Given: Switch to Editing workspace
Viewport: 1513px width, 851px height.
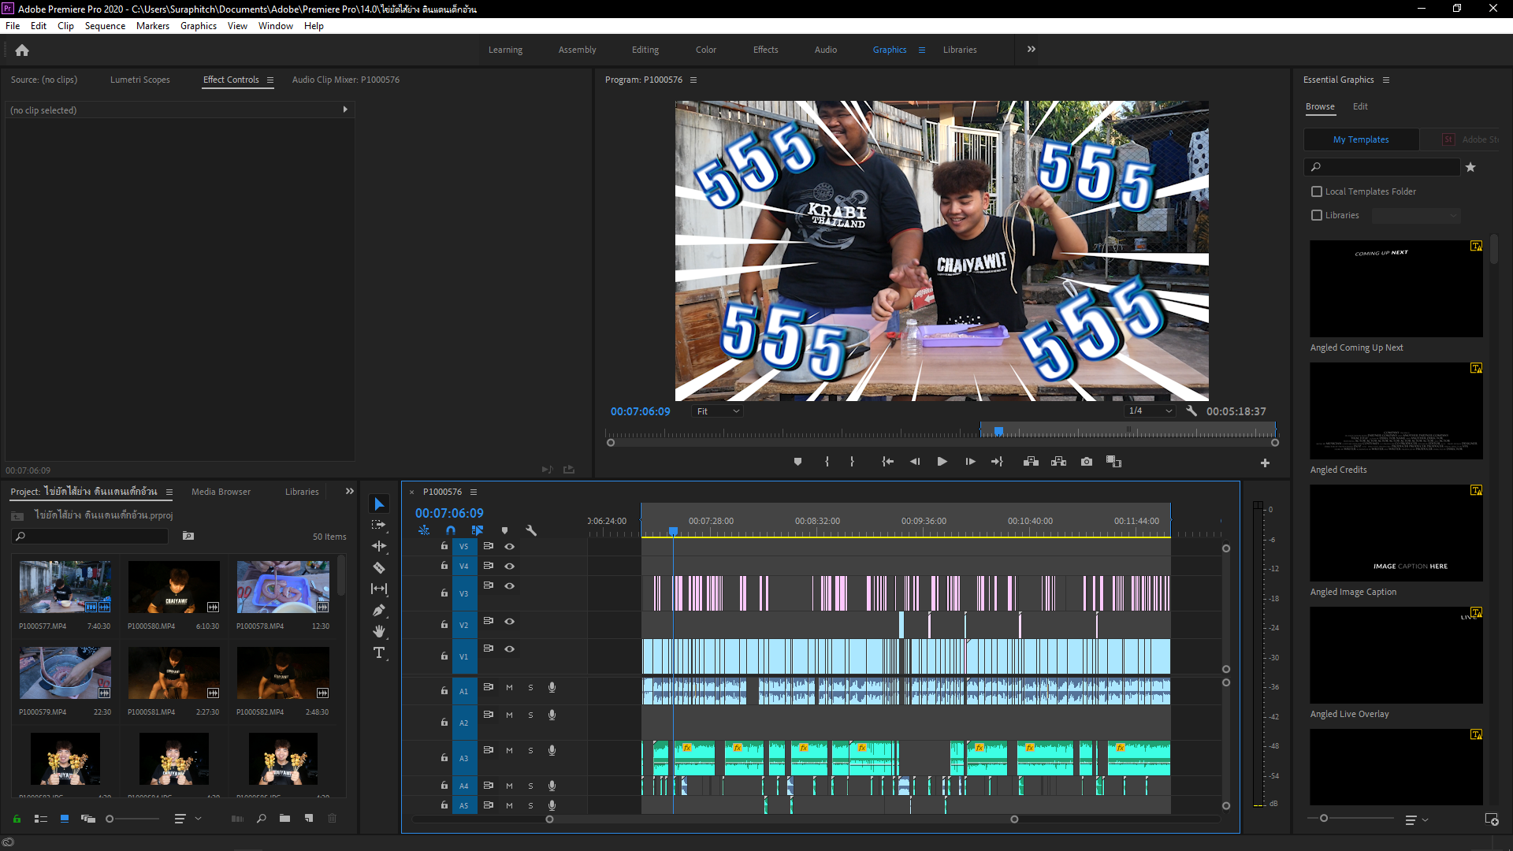Looking at the screenshot, I should tap(645, 50).
